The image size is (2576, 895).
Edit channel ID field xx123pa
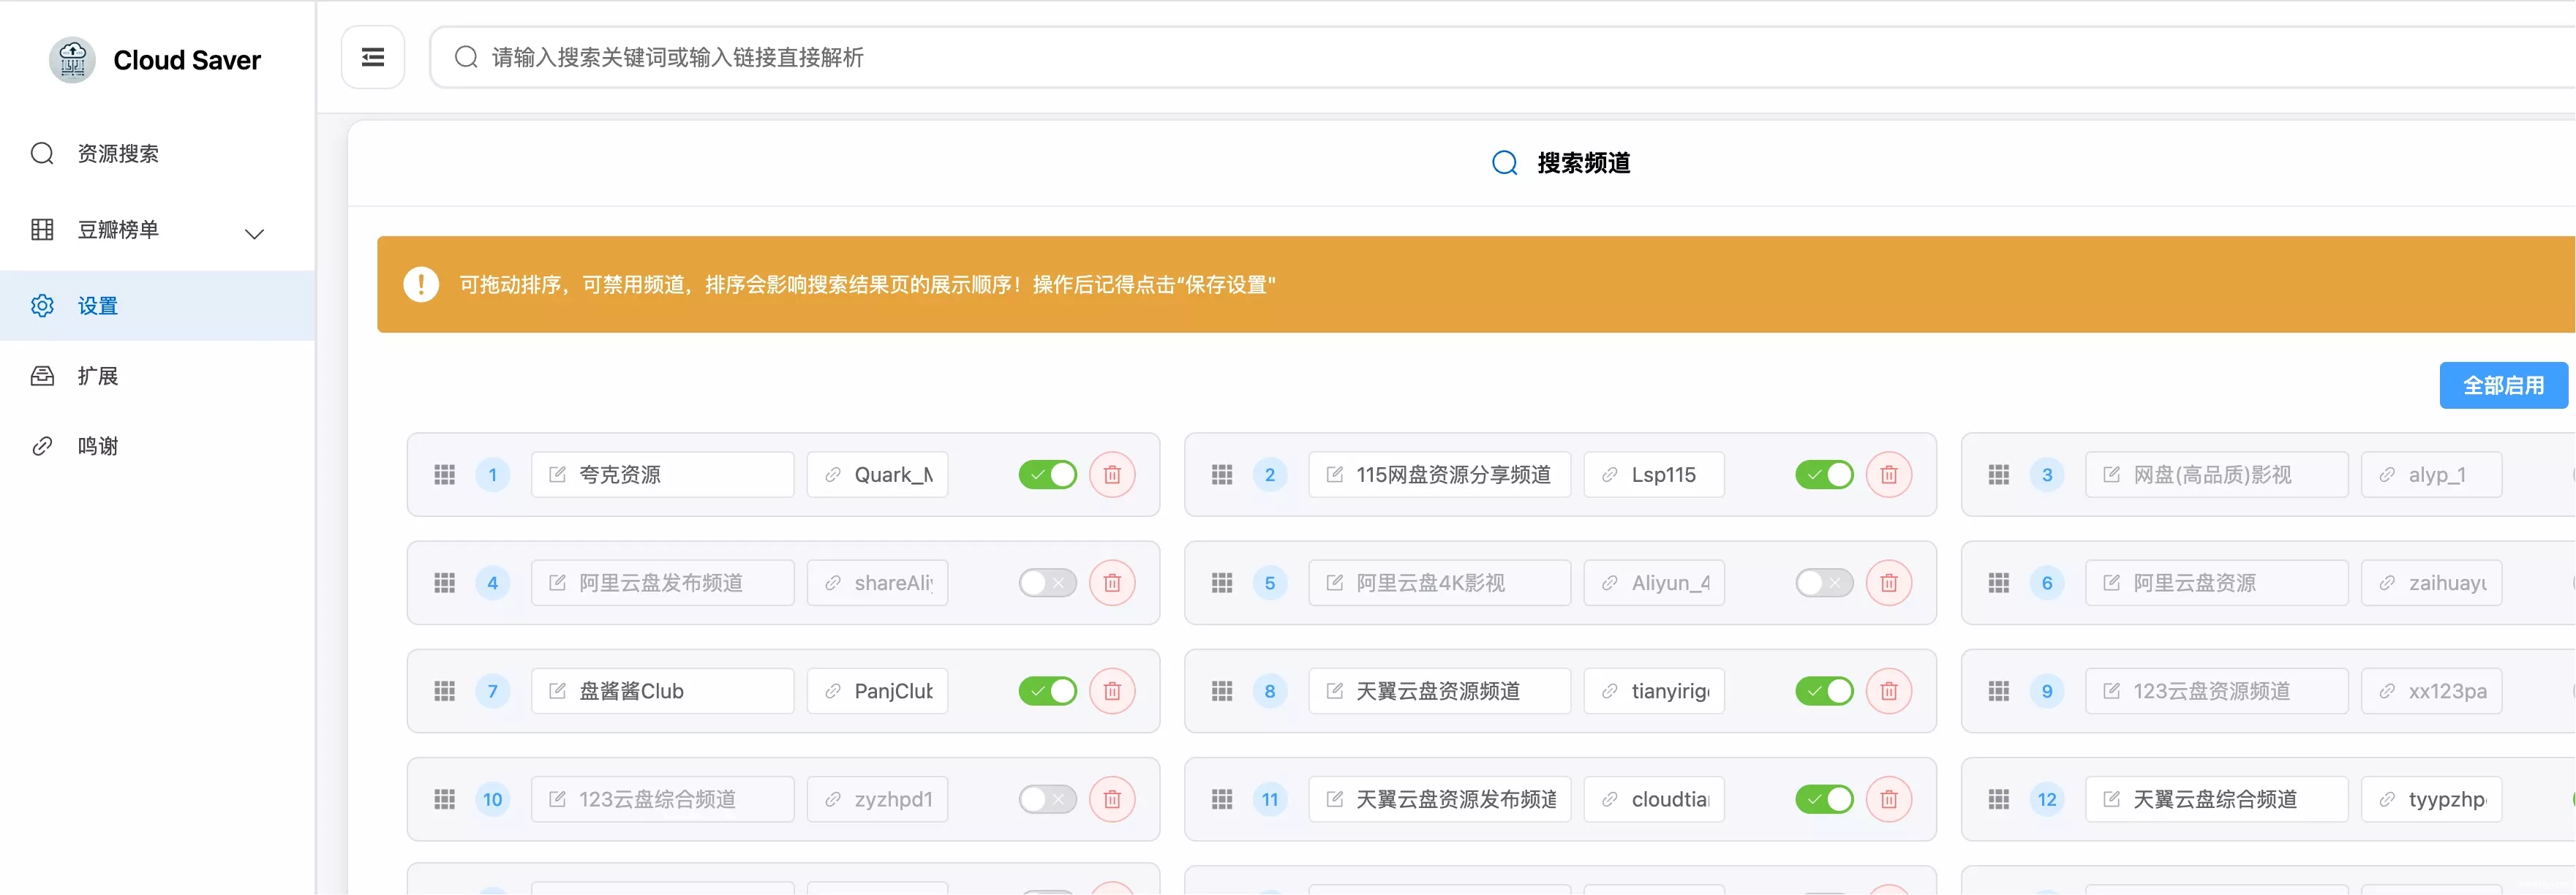[x=2432, y=691]
